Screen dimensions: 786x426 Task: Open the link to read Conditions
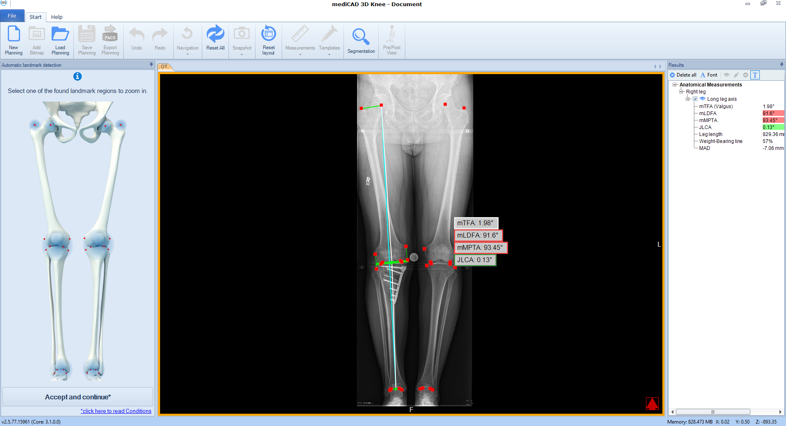click(116, 411)
